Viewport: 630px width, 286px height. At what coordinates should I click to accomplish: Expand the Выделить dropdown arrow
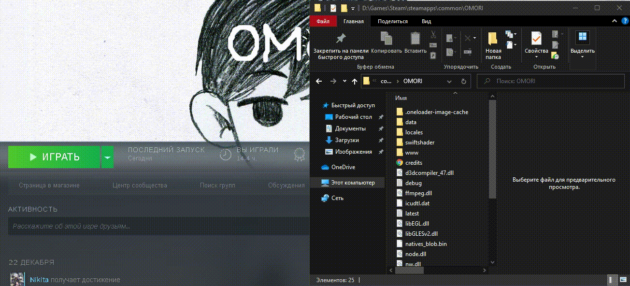(582, 57)
